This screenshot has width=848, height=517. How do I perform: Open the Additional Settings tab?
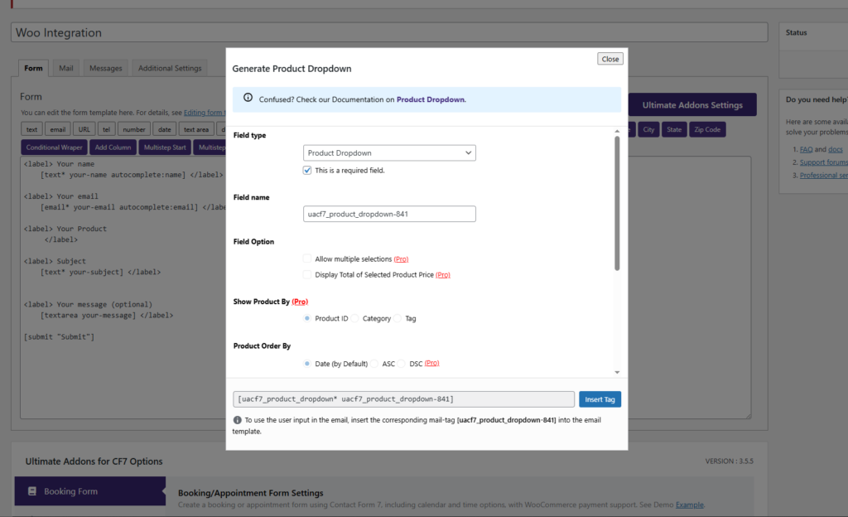pos(170,68)
